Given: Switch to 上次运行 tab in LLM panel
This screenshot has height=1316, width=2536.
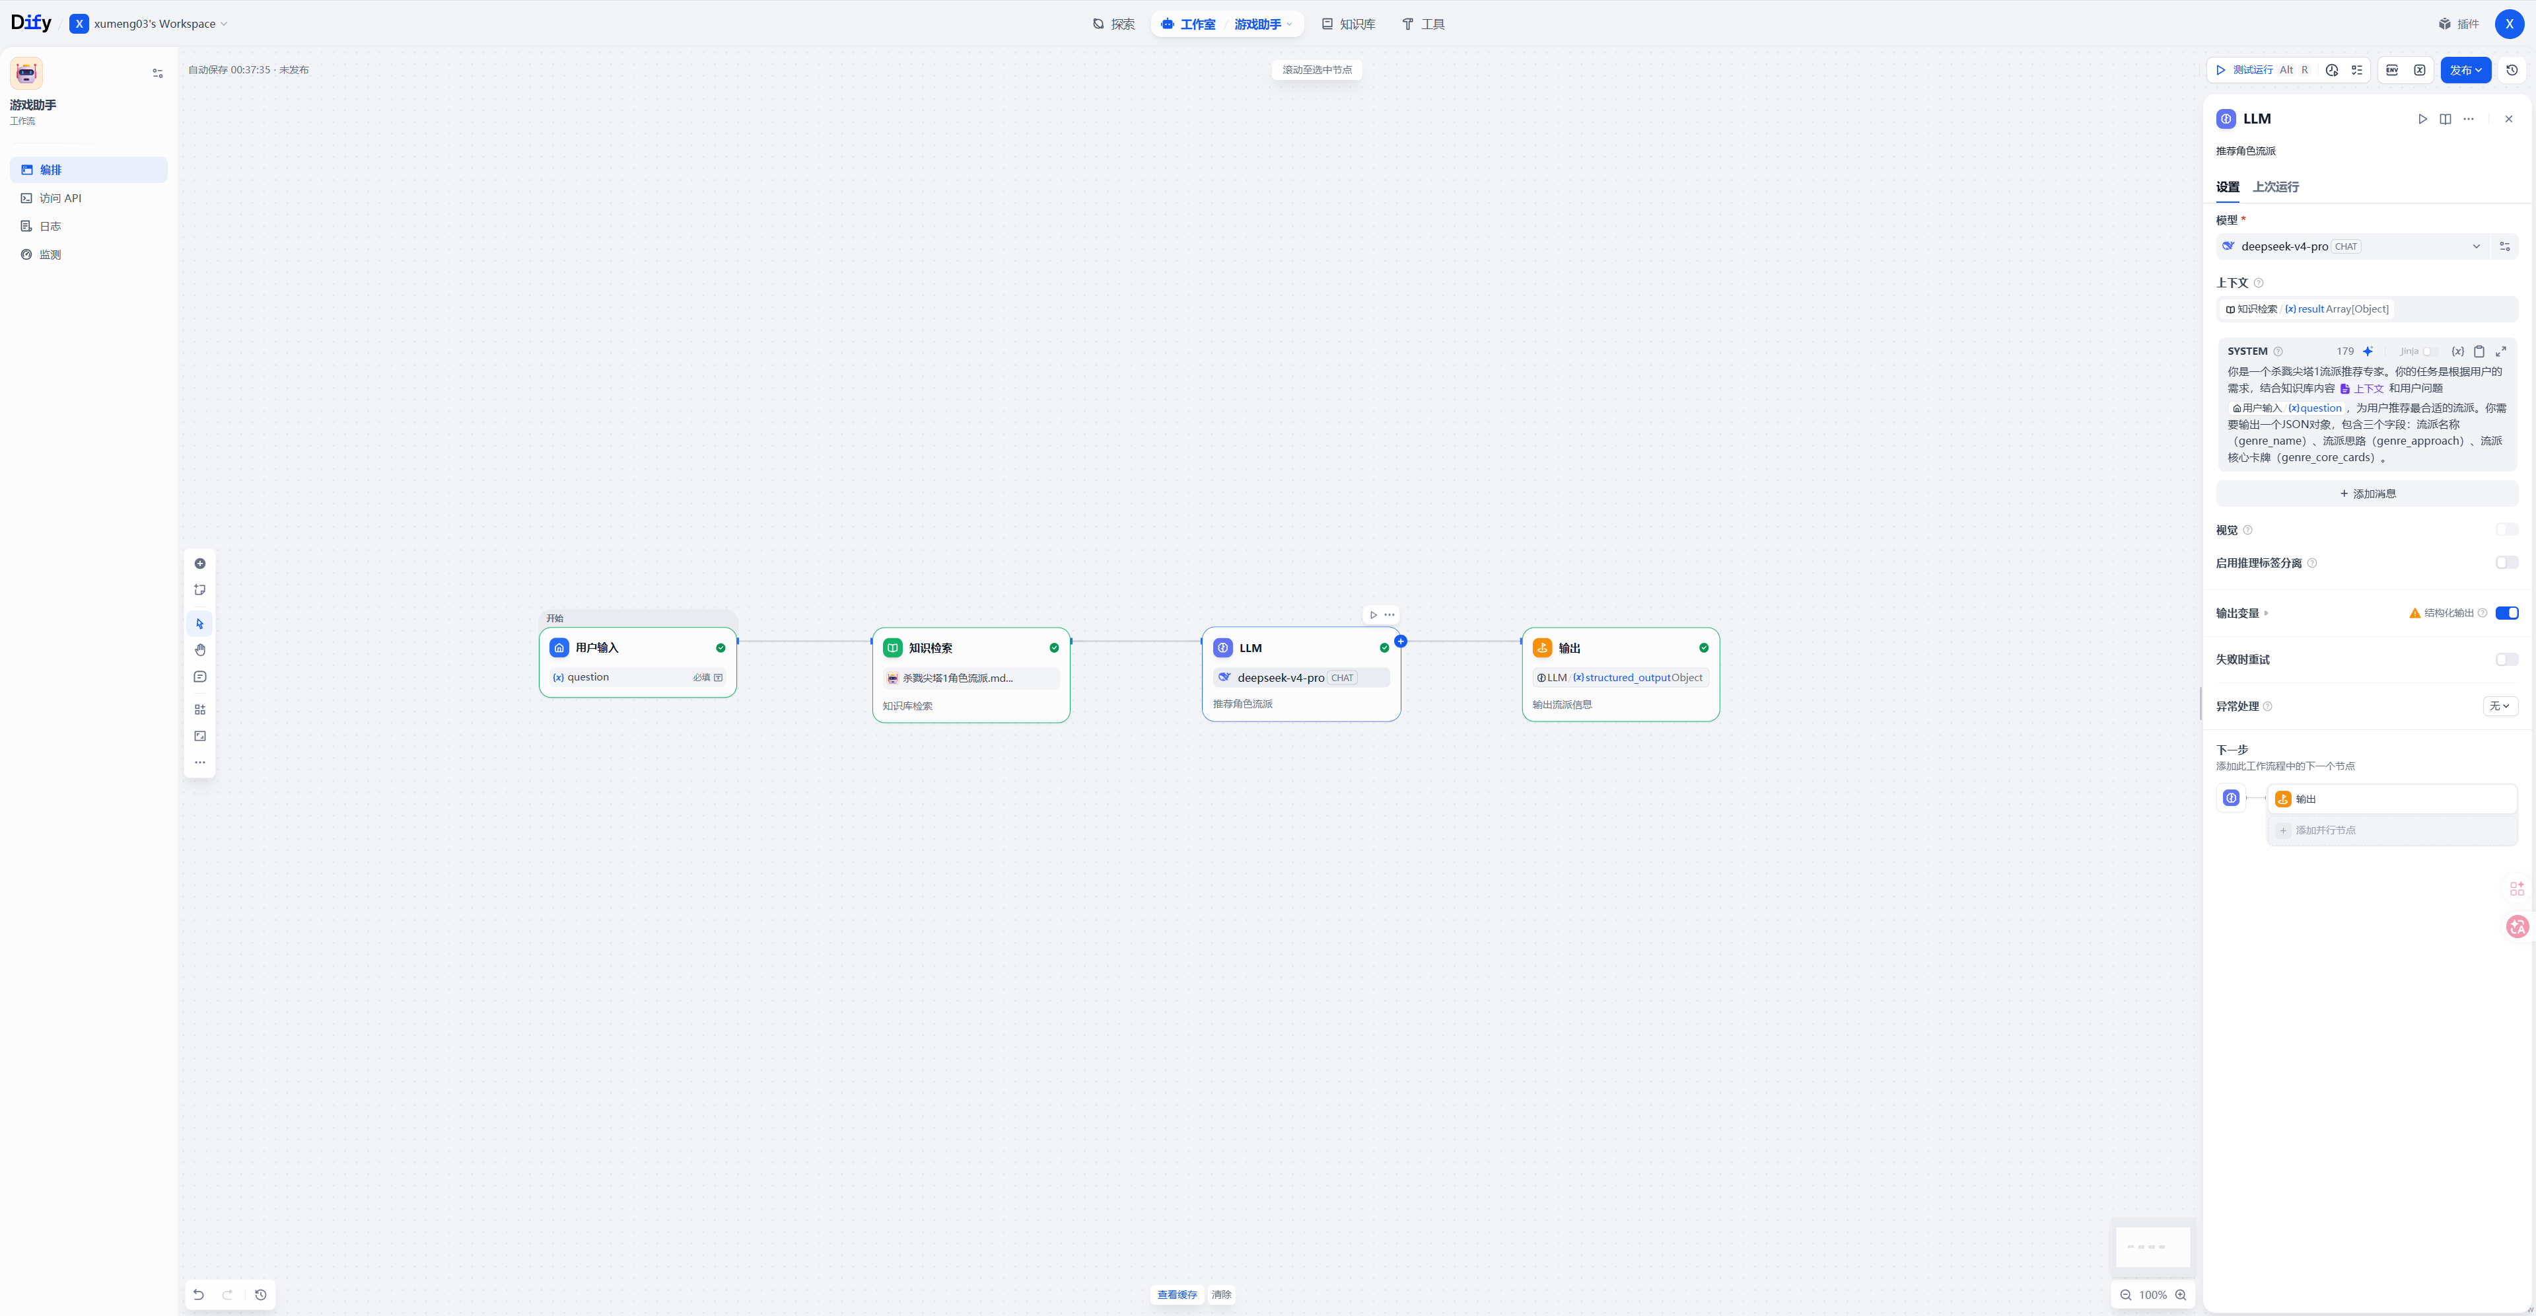Looking at the screenshot, I should point(2275,187).
